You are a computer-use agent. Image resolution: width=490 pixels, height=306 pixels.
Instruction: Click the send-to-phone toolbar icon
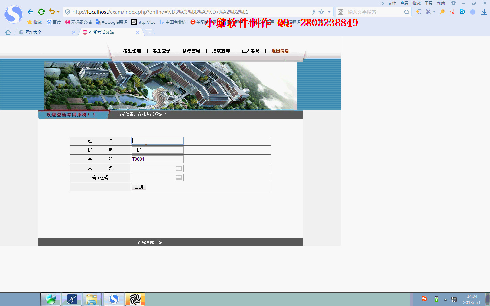coord(419,12)
